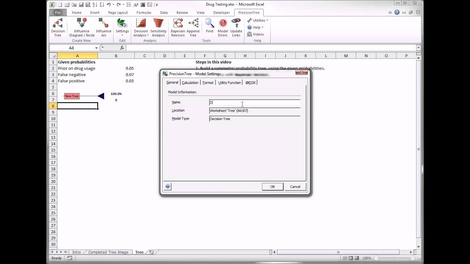Click Update Links in the ribbon

[236, 27]
